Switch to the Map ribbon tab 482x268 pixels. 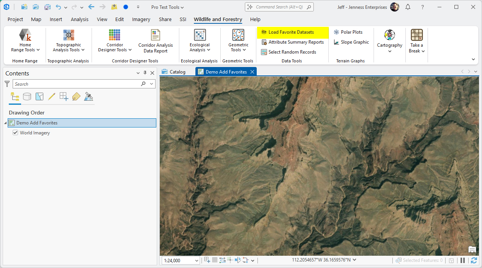pyautogui.click(x=36, y=19)
